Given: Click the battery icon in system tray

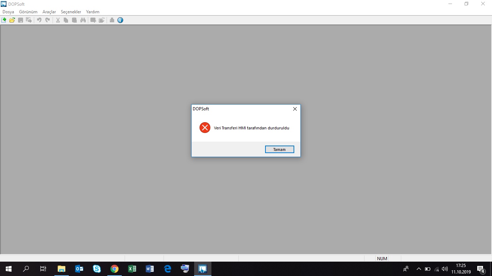Looking at the screenshot, I should [x=428, y=269].
